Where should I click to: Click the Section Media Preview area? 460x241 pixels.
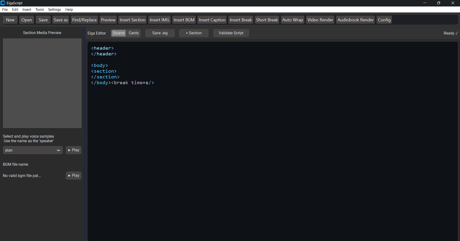click(42, 83)
